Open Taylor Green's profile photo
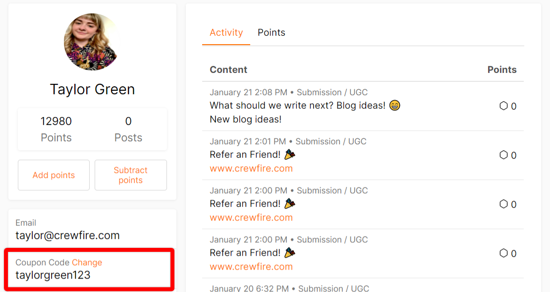Image resolution: width=550 pixels, height=292 pixels. click(92, 42)
